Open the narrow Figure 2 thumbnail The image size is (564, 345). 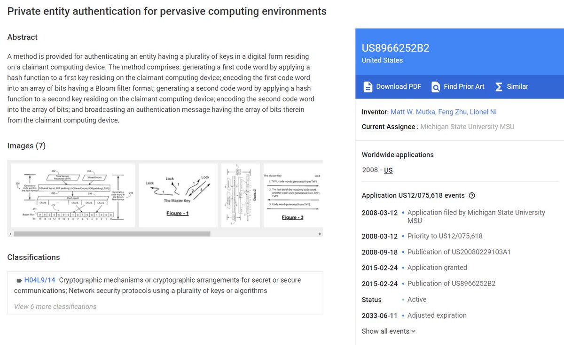tap(241, 195)
